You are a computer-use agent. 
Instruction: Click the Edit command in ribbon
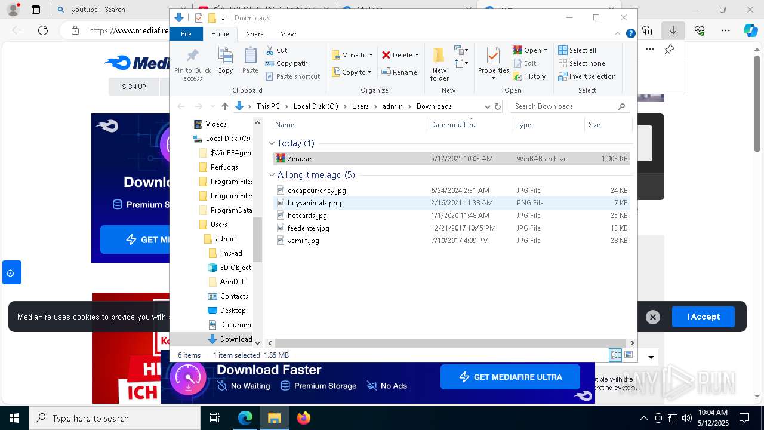tap(525, 63)
